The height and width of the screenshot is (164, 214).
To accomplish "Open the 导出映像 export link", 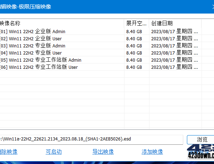I will 103,152.
